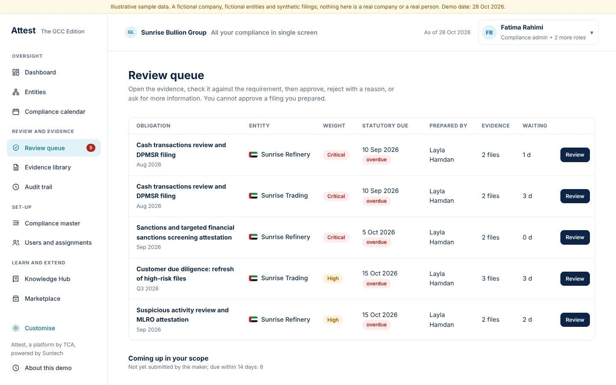Viewport: 616px width, 385px height.
Task: Click the Obligation column header
Action: tap(154, 126)
